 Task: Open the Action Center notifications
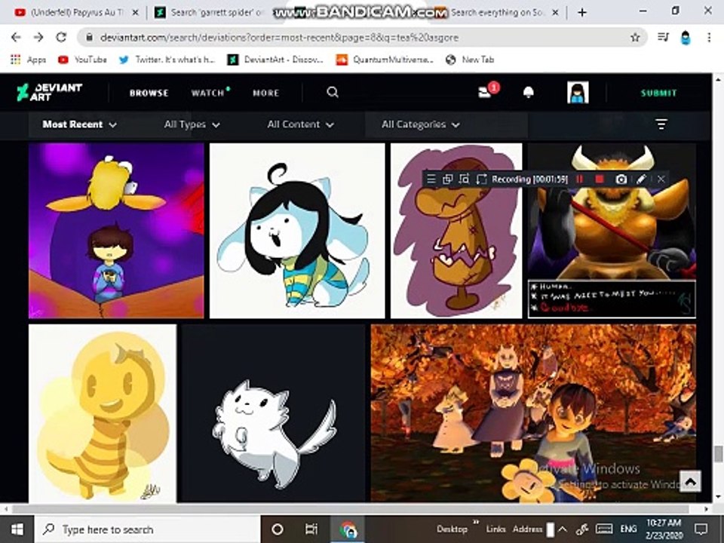[x=701, y=529]
